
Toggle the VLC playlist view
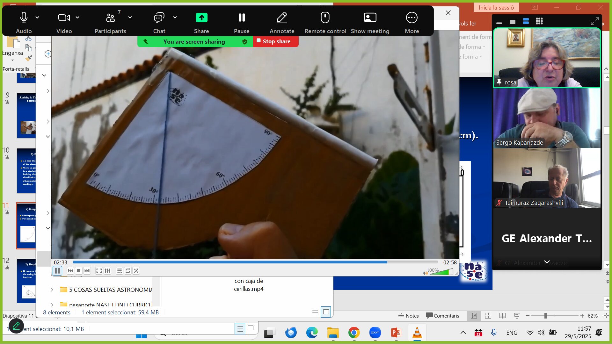tap(120, 271)
